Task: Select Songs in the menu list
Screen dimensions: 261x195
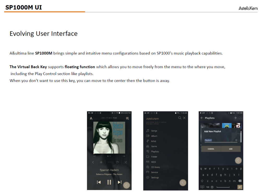Action: (154, 131)
